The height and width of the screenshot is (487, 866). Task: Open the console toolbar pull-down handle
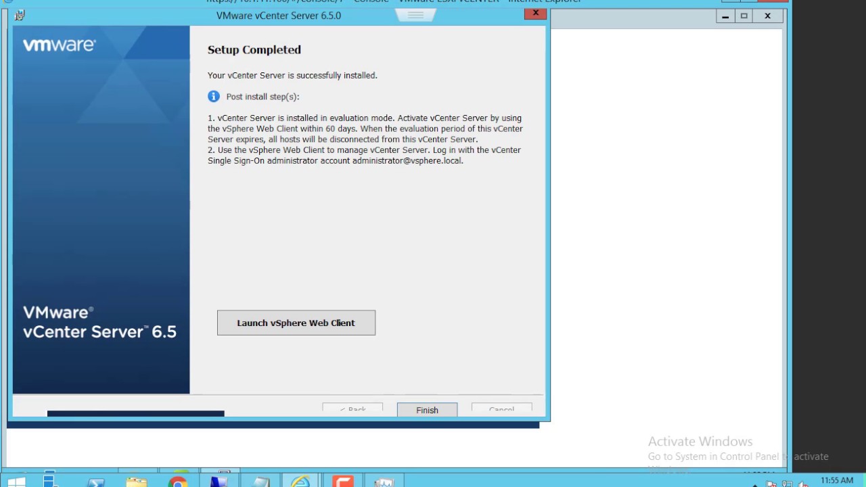pyautogui.click(x=415, y=15)
